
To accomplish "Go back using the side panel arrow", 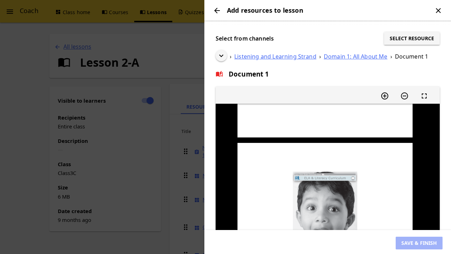I will 217,11.
